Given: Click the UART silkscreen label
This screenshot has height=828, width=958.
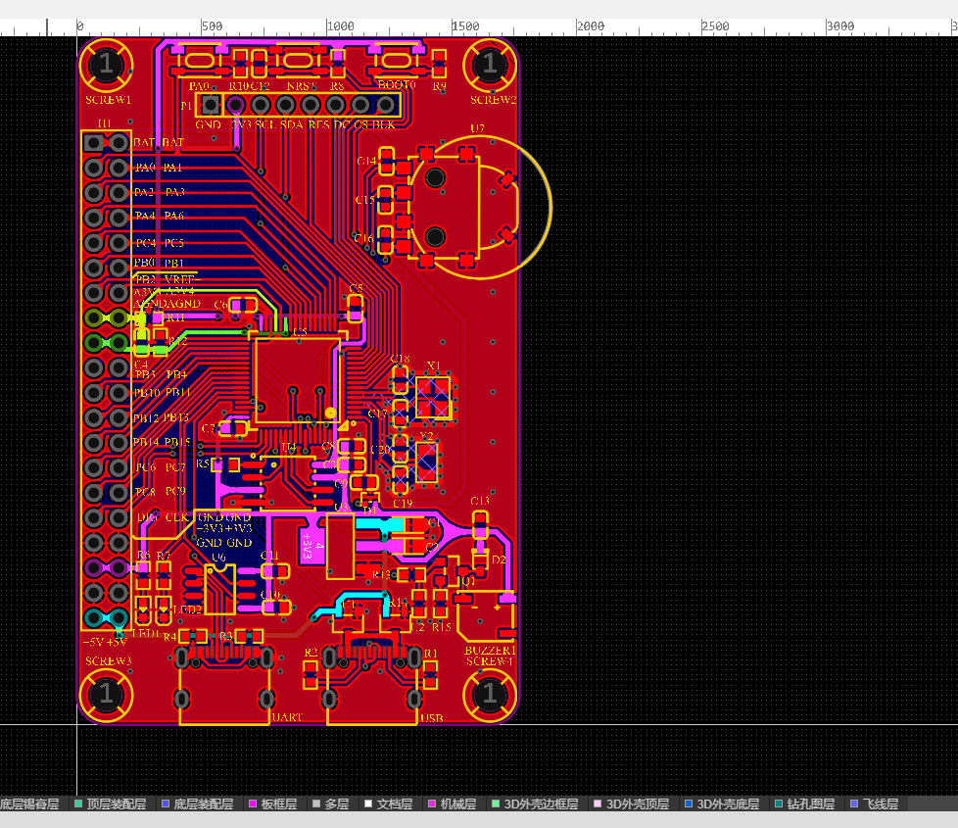Looking at the screenshot, I should pyautogui.click(x=287, y=717).
